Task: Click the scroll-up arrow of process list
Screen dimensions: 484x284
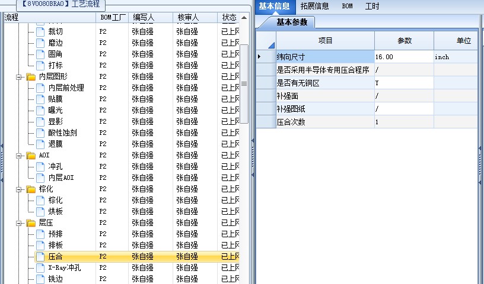Action: tap(244, 18)
